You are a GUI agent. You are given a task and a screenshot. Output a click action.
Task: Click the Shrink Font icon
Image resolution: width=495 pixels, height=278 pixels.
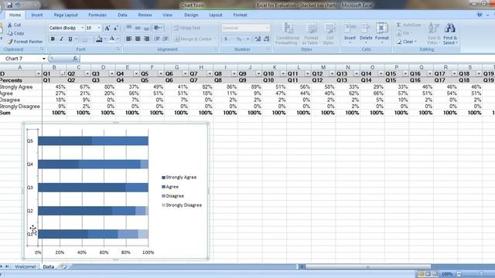(x=116, y=28)
